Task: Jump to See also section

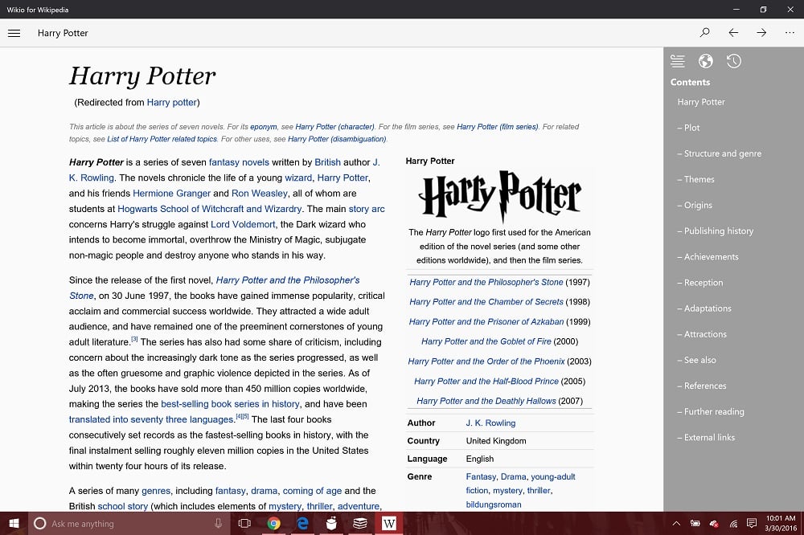Action: click(696, 360)
